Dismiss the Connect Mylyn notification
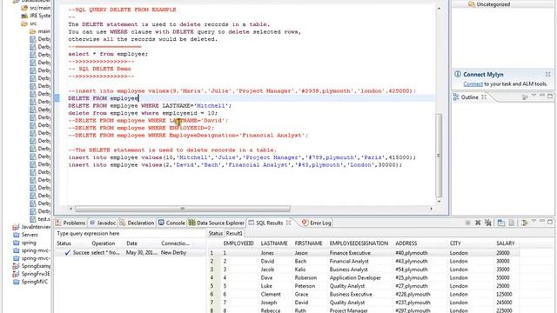 pyautogui.click(x=547, y=74)
